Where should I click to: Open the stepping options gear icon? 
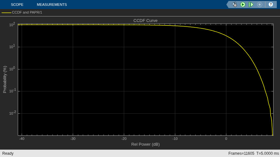point(234,5)
